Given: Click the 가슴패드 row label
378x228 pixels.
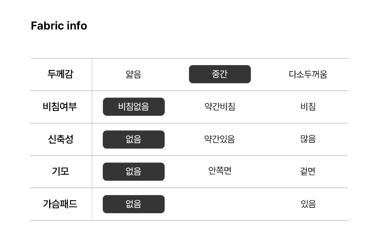Looking at the screenshot, I should 60,204.
